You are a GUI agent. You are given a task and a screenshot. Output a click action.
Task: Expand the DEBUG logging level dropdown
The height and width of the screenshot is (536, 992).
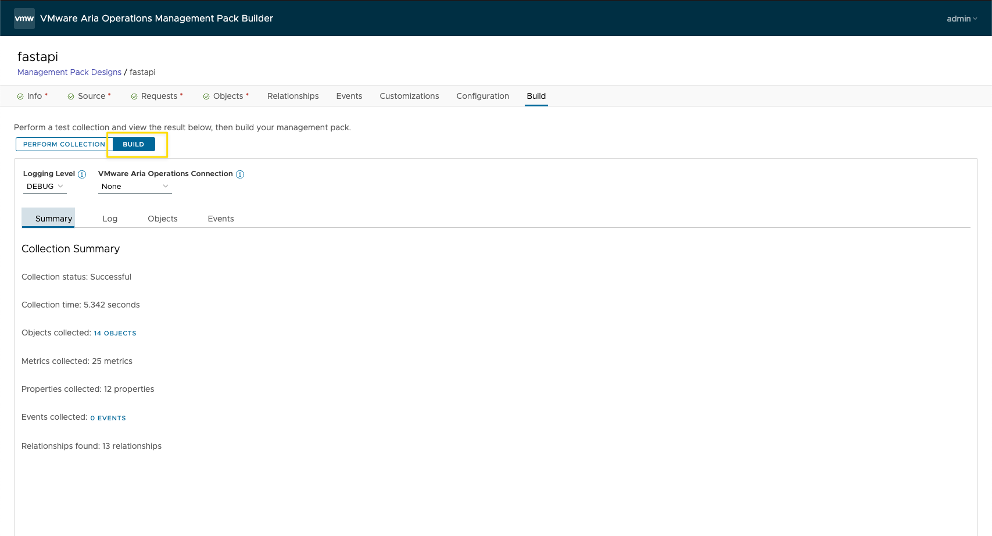45,187
